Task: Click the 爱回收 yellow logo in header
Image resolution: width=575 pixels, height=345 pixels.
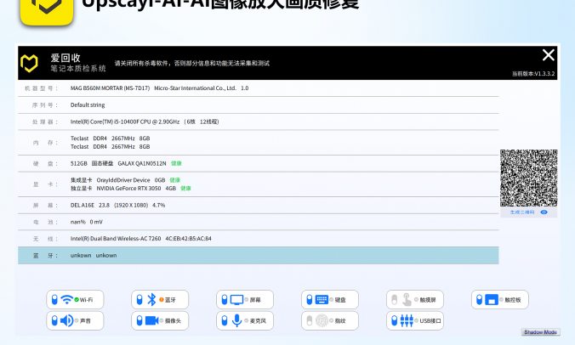Action: click(29, 64)
